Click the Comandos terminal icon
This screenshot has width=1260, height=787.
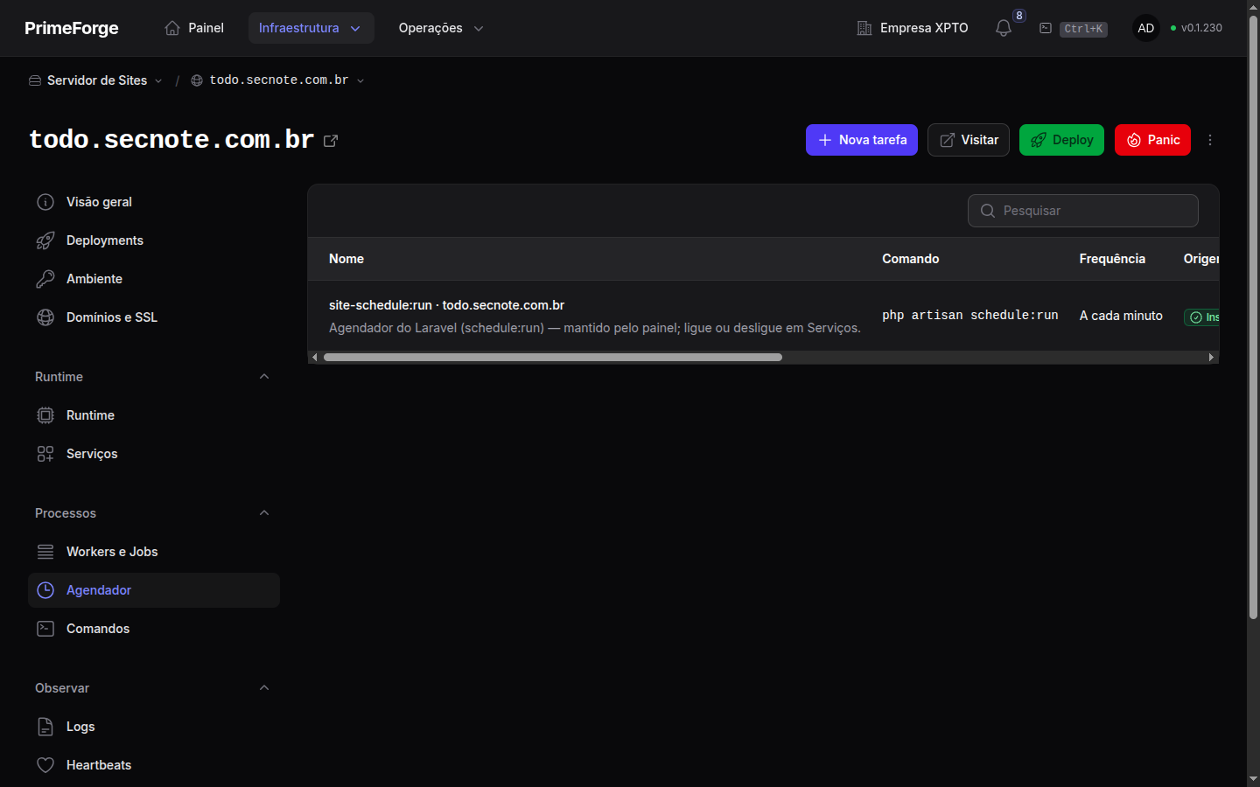(45, 629)
